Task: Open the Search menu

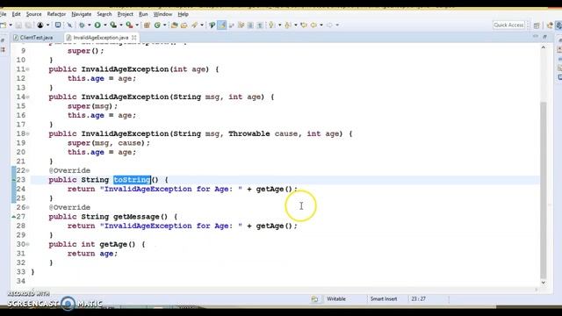Action: click(104, 14)
